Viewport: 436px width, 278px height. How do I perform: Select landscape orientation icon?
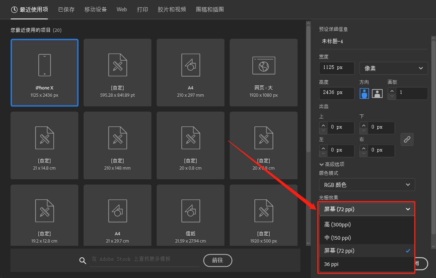(377, 93)
